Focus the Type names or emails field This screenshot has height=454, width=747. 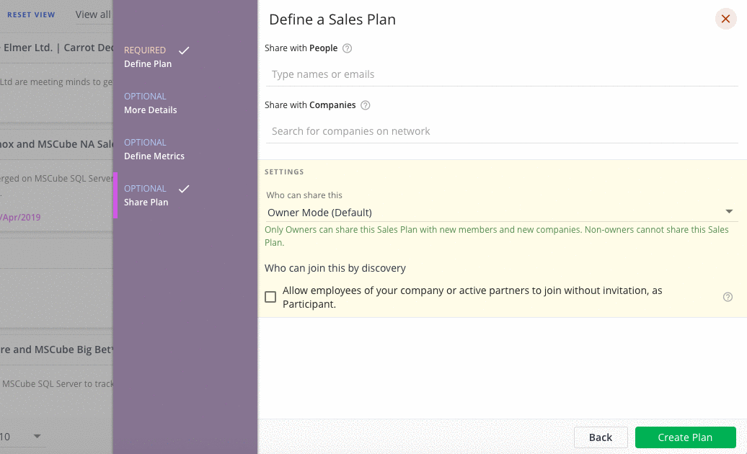501,74
